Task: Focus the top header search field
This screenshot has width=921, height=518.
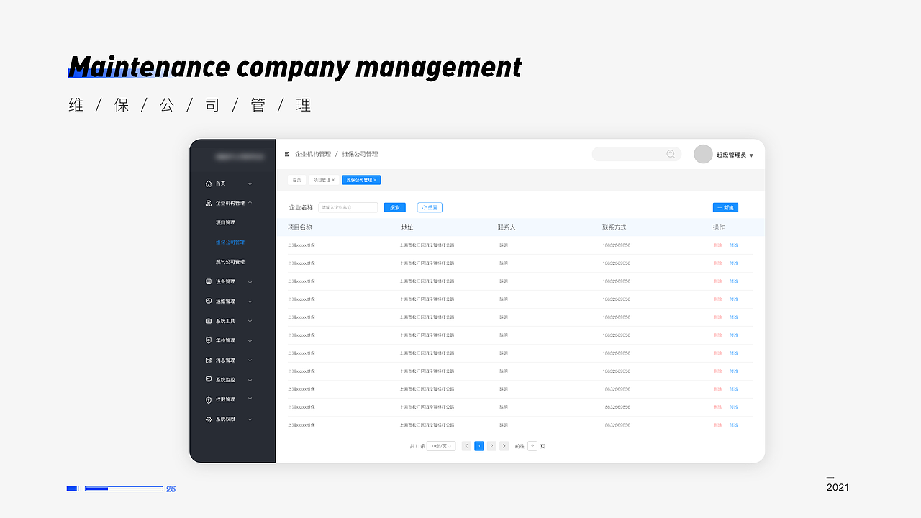Action: (637, 154)
